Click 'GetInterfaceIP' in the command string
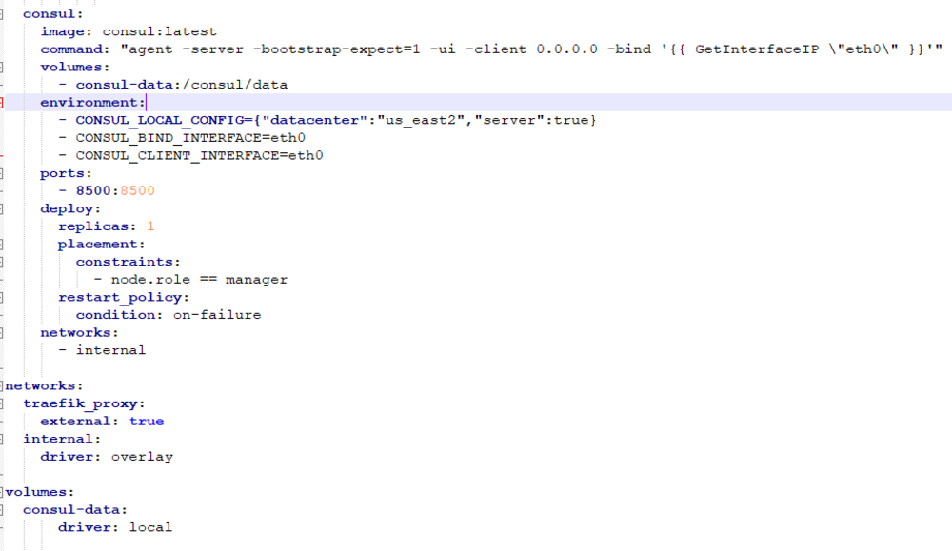Screen dimensions: 952x551 (757, 49)
